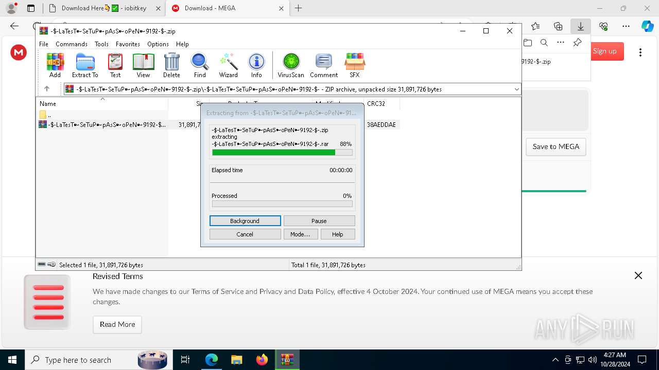Sort by the Name column header

point(102,103)
